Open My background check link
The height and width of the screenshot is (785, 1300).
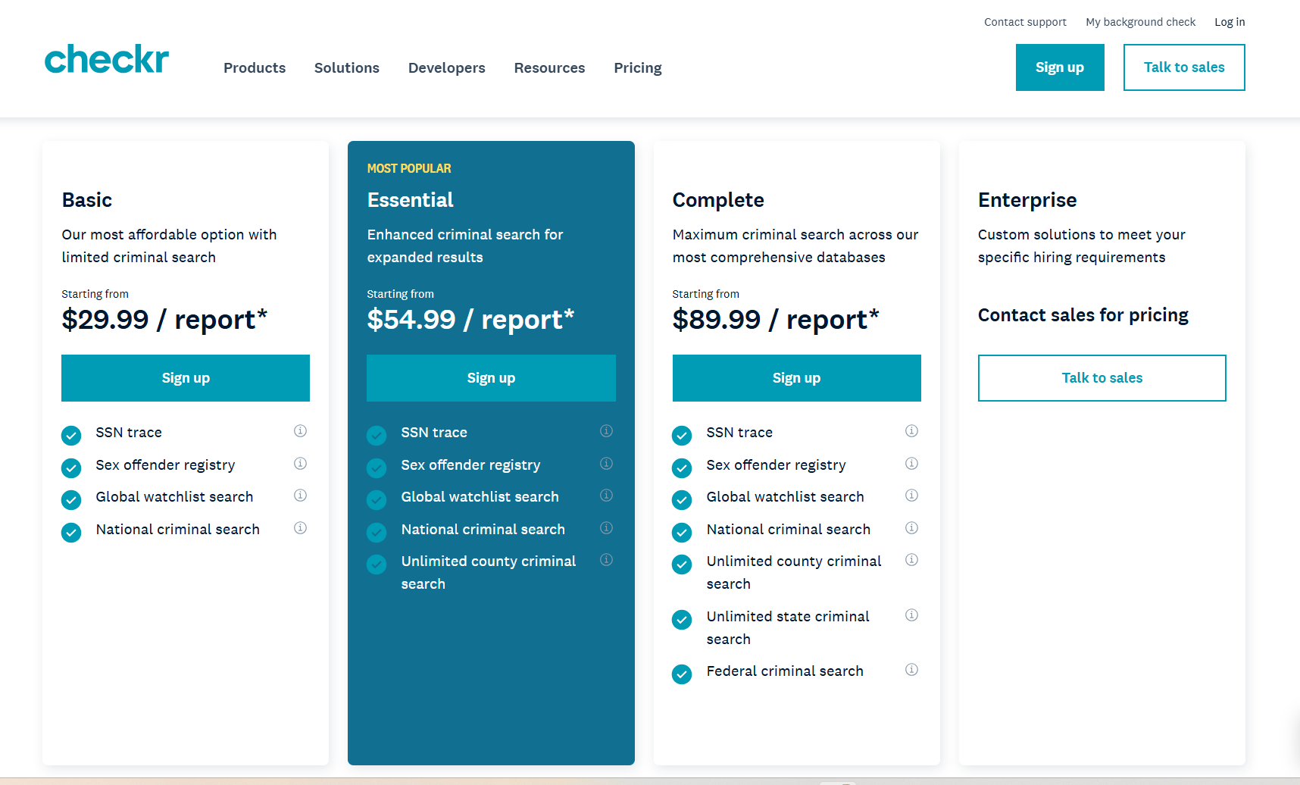[x=1141, y=22]
